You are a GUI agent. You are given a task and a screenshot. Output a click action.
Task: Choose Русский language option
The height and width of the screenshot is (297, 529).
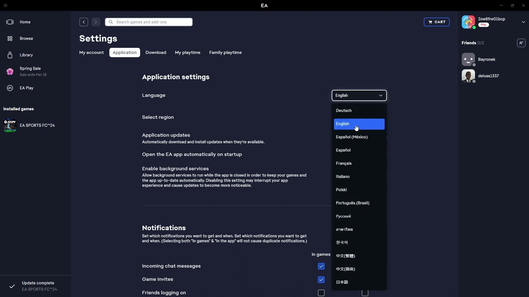(359, 216)
